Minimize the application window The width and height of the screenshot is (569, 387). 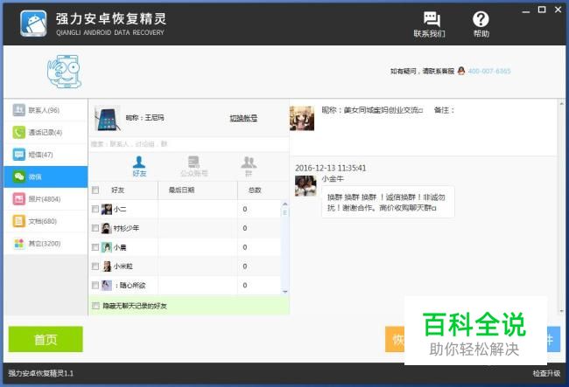(x=526, y=10)
